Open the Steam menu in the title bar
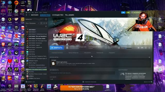 tap(29, 13)
